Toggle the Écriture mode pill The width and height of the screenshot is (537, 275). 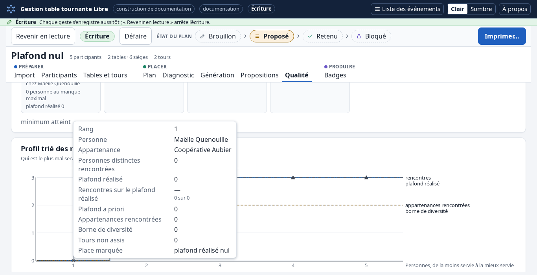coord(97,36)
